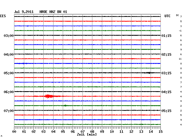Click the black trace on the 03:00 row
The width and height of the screenshot is (183, 139).
coord(87,35)
